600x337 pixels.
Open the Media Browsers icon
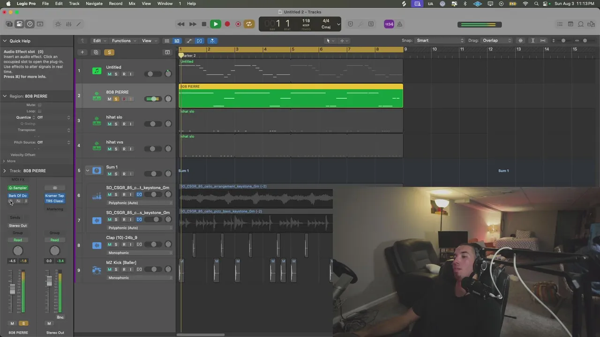point(591,24)
